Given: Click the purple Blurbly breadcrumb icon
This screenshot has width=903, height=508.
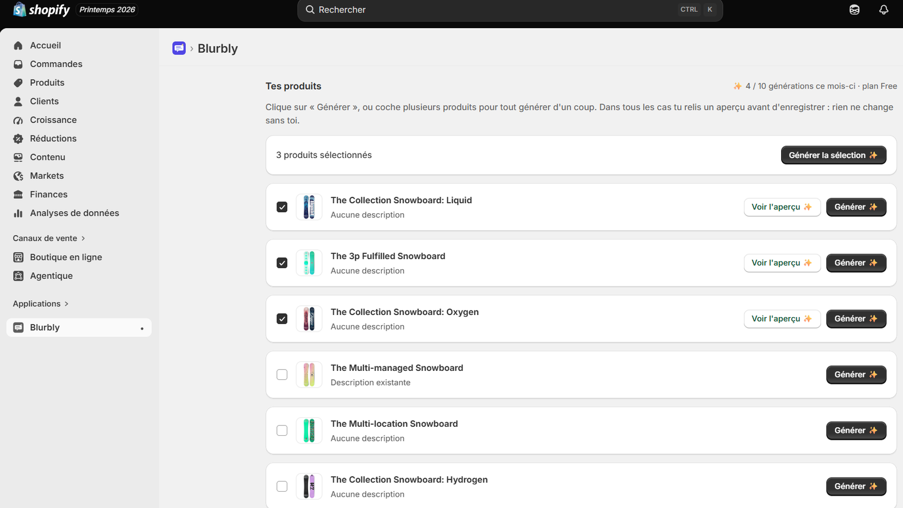Looking at the screenshot, I should point(179,49).
